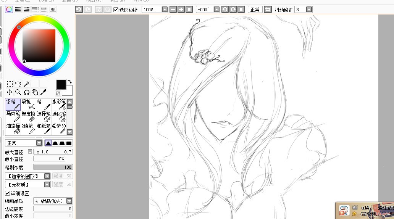Toggle the swatches grid panel
The height and width of the screenshot is (219, 394).
44,10
